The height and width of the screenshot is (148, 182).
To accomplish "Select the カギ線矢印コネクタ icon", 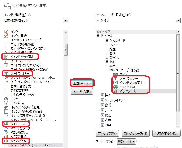I will click(6, 94).
